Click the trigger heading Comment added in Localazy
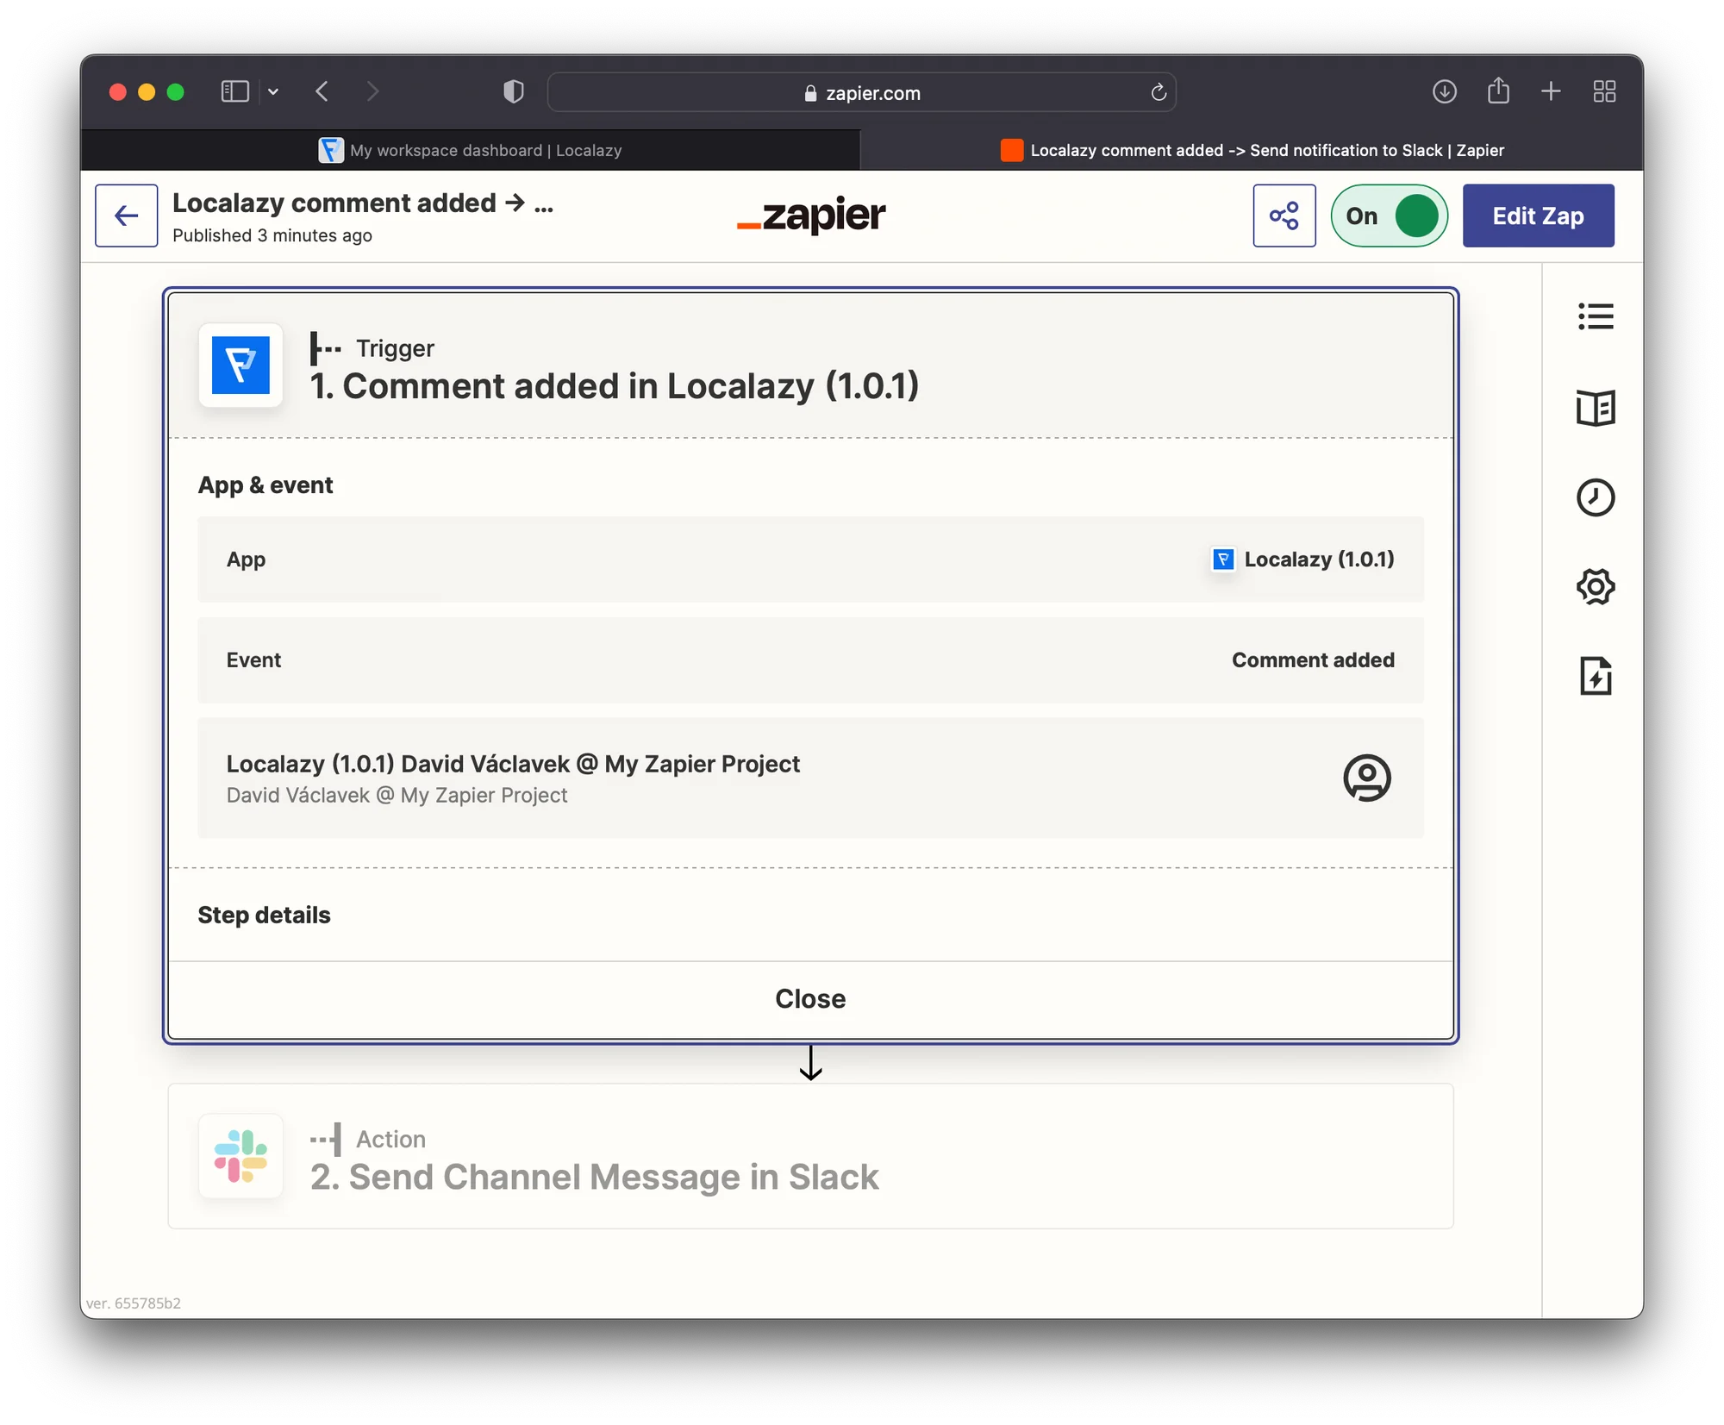 pyautogui.click(x=615, y=386)
